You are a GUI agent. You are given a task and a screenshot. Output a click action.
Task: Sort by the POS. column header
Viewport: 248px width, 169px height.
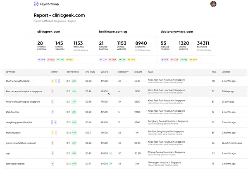tap(214, 72)
